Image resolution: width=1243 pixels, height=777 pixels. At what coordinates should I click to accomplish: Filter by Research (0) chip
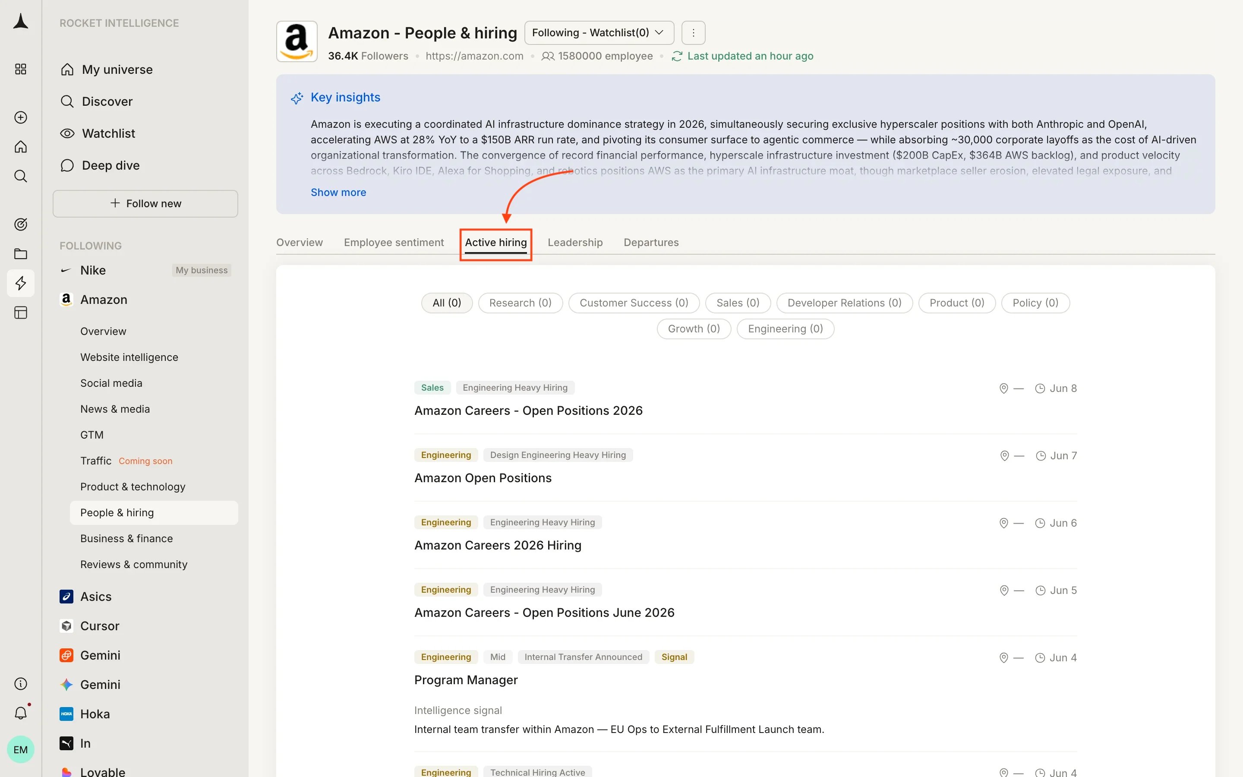(521, 303)
